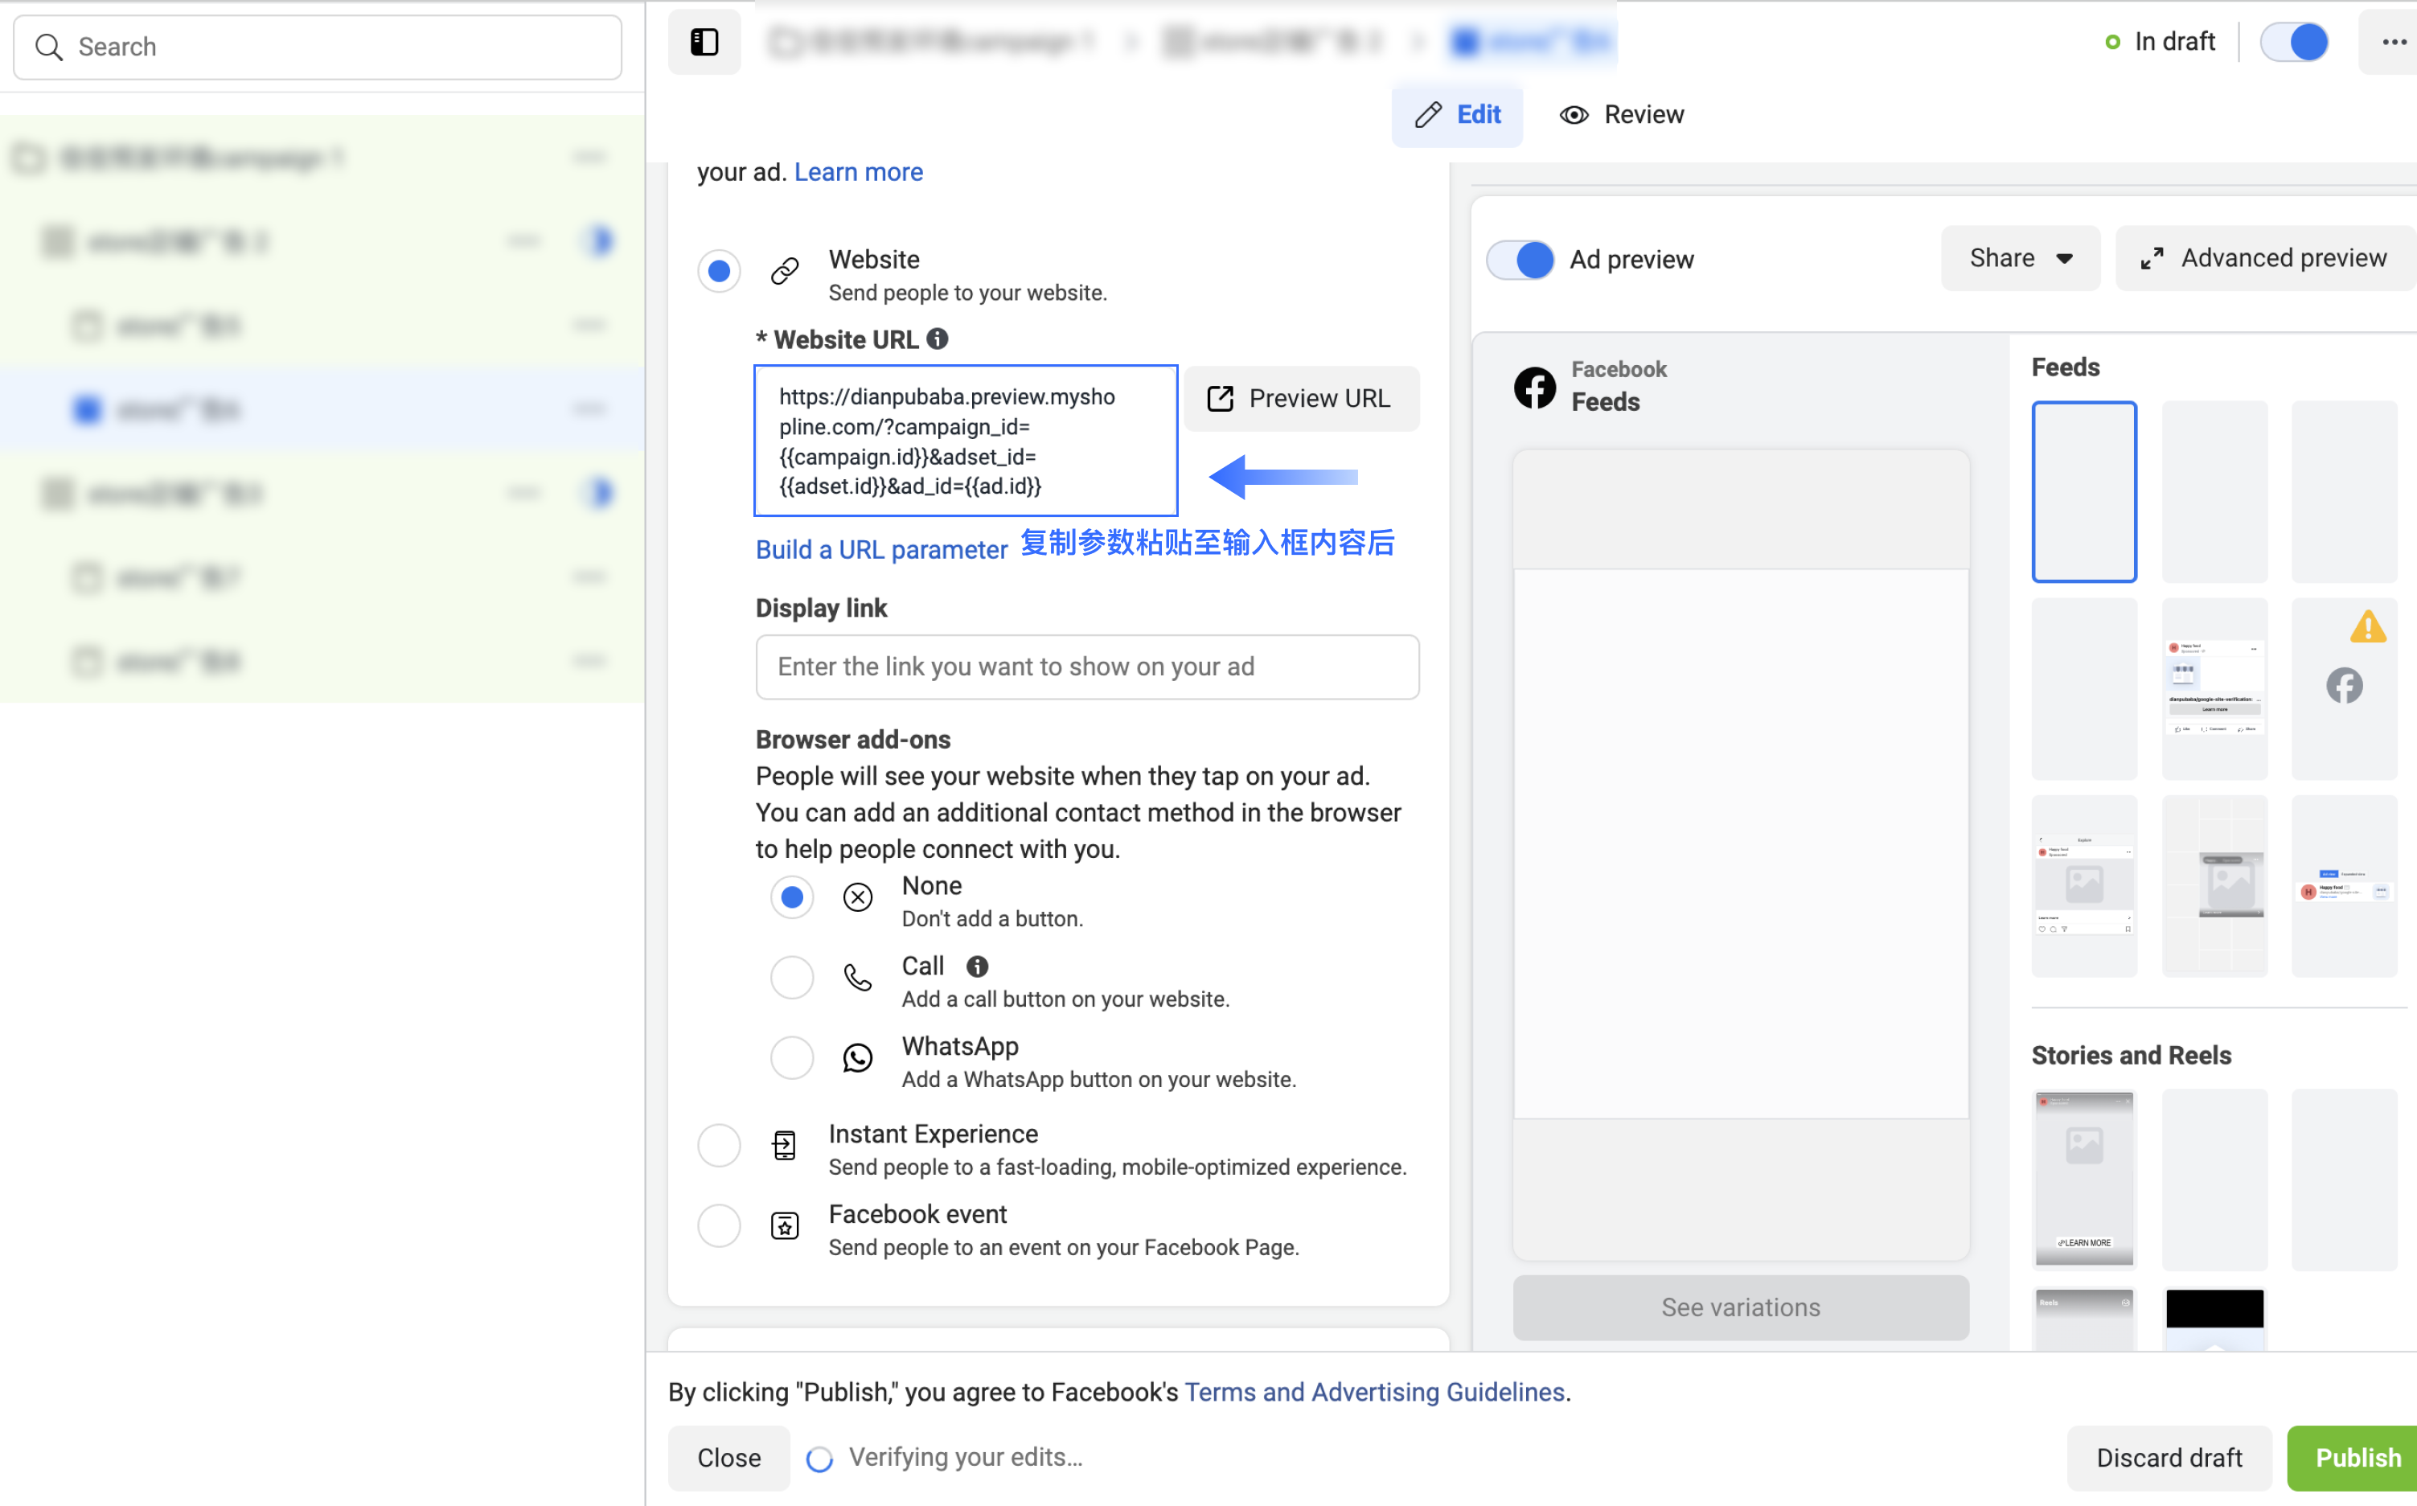Toggle the ad on/off switch near In draft
Image resolution: width=2417 pixels, height=1506 pixels.
pos(2293,42)
